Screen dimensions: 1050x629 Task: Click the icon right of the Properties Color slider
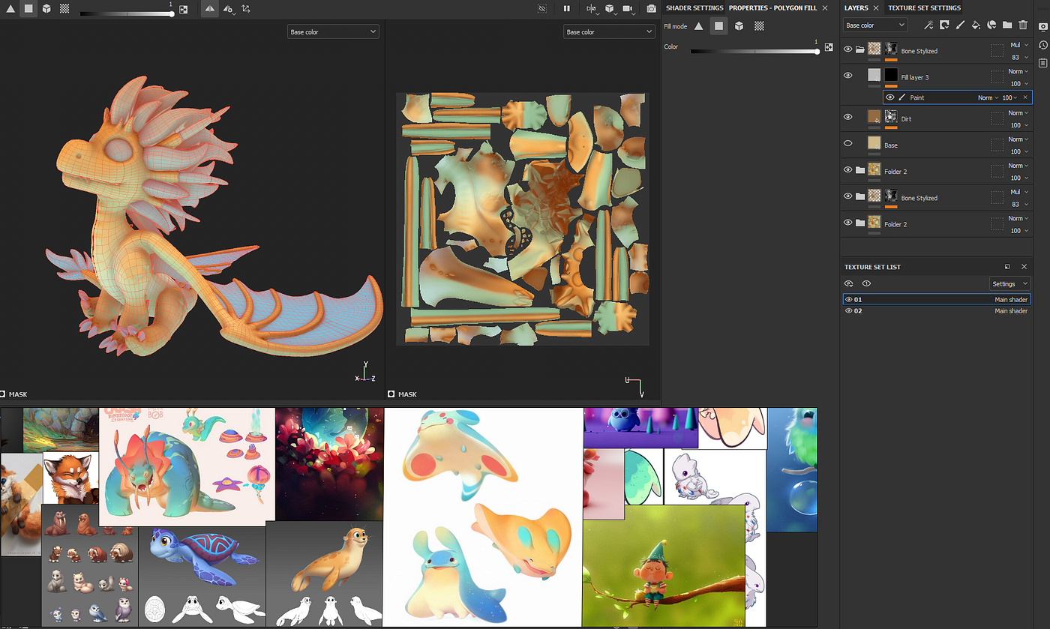(829, 46)
